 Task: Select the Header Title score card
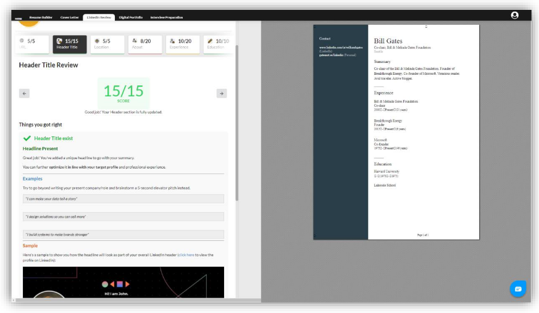coord(69,44)
